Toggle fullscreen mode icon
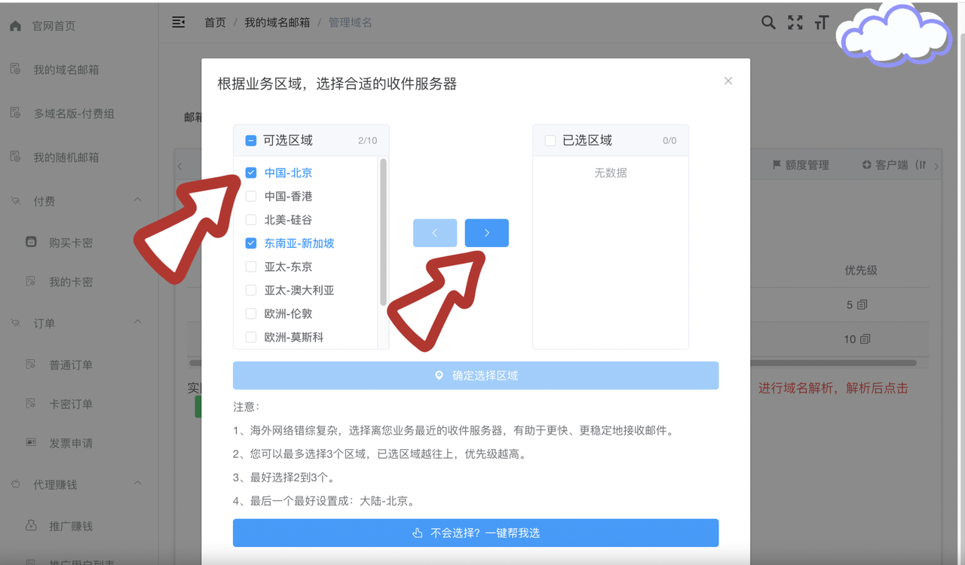965x565 pixels. coord(795,23)
